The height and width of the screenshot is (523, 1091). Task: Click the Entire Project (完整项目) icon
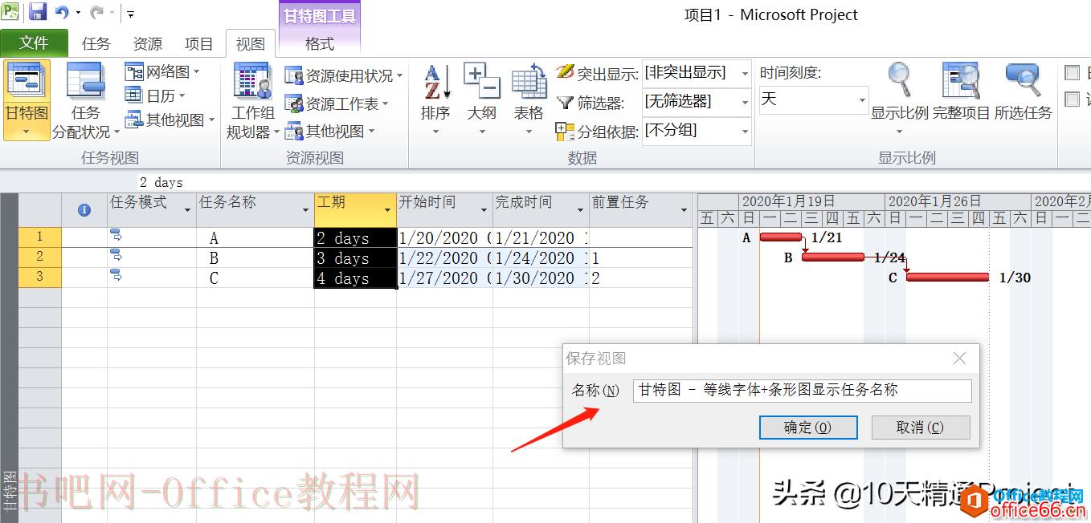[961, 80]
